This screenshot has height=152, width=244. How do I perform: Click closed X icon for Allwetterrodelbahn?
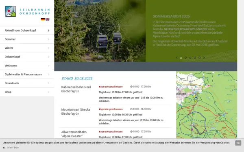[x=100, y=132]
